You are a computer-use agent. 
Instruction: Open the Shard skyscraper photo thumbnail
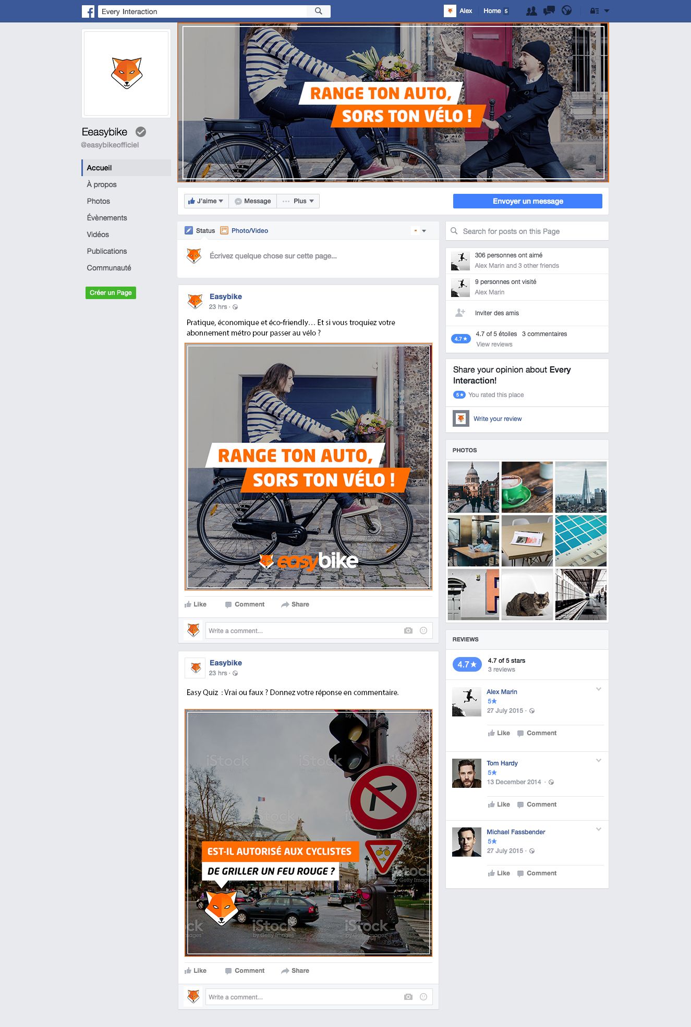[x=581, y=487]
